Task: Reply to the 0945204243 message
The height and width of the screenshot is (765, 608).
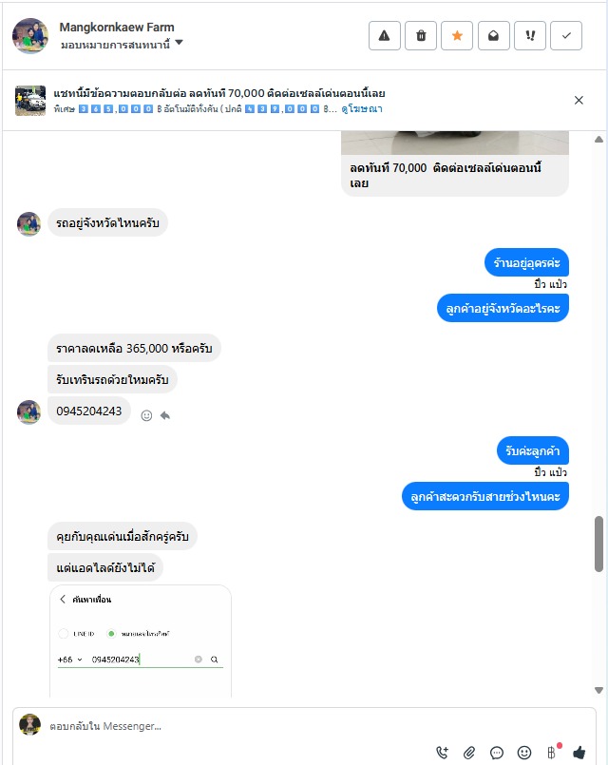Action: coord(165,415)
